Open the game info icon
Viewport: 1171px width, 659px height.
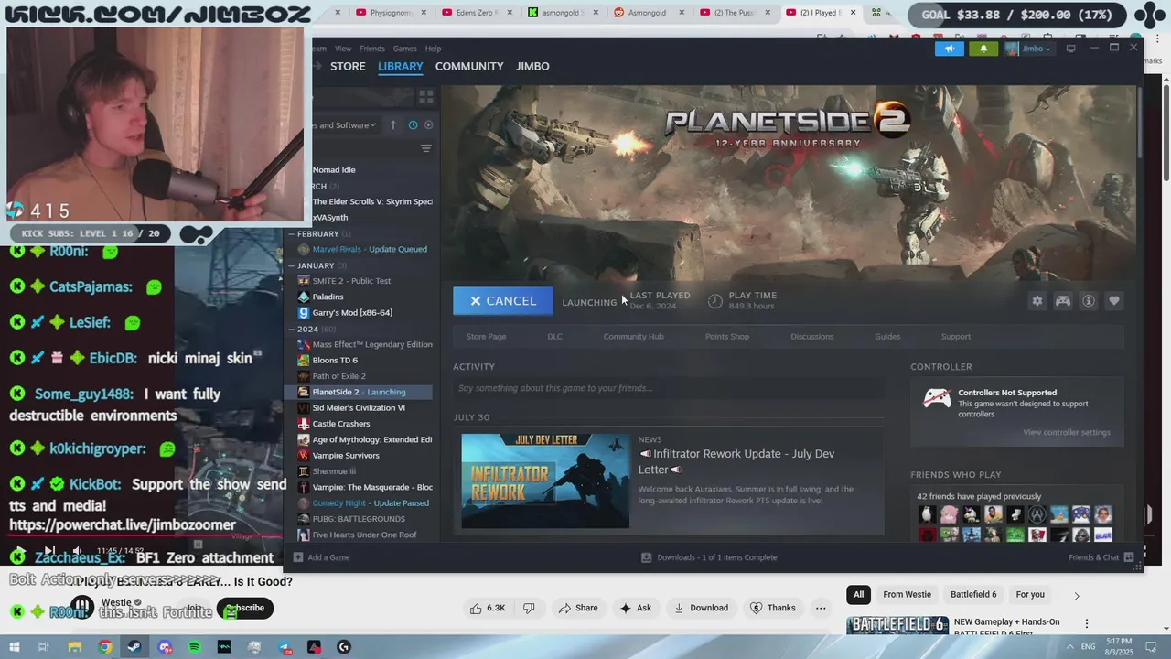(1088, 301)
